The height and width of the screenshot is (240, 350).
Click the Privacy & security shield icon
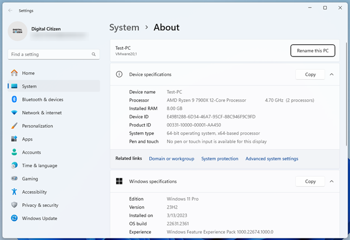coord(14,205)
